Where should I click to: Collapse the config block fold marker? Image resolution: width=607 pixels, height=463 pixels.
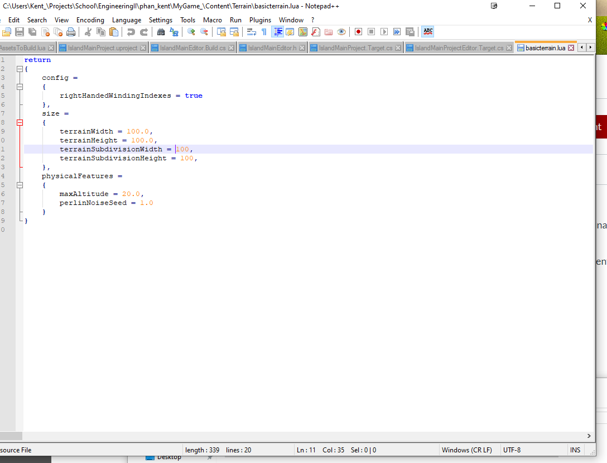tap(20, 87)
